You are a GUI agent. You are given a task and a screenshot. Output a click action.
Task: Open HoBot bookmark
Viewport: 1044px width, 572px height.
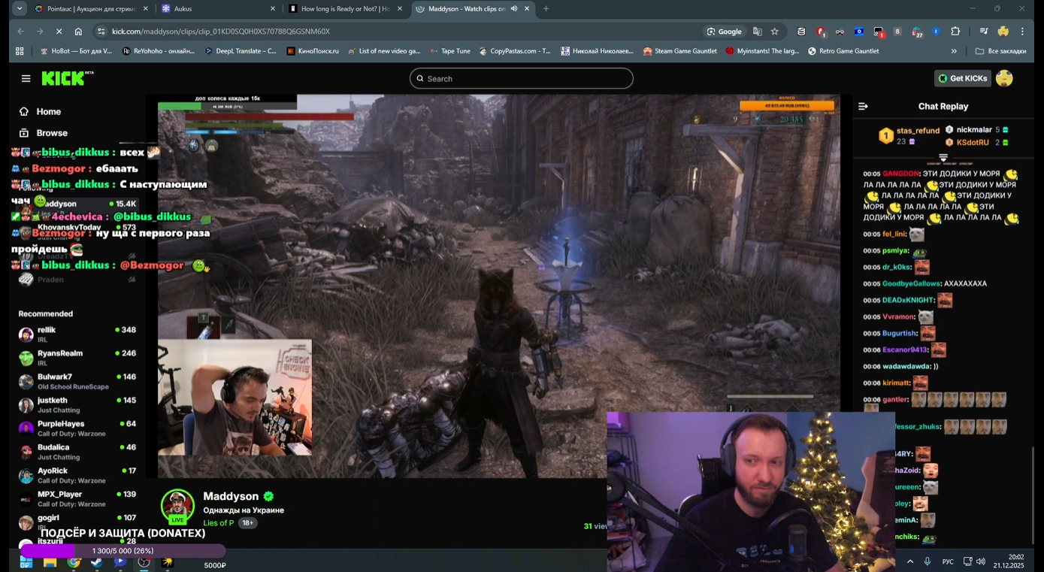(x=76, y=51)
